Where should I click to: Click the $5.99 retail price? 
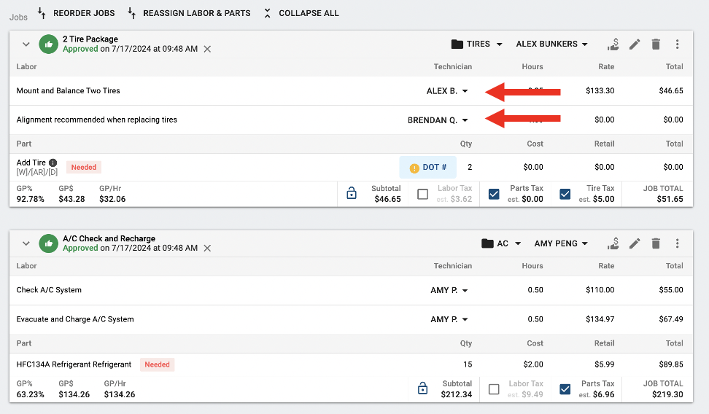point(604,364)
